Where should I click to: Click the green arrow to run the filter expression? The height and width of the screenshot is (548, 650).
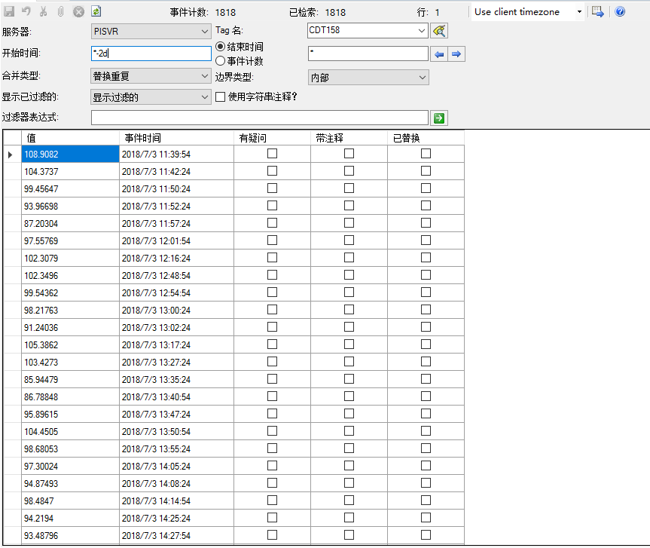(x=438, y=118)
